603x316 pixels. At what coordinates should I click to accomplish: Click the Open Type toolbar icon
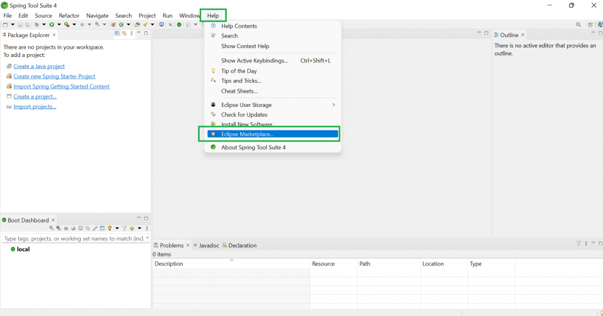coord(137,25)
